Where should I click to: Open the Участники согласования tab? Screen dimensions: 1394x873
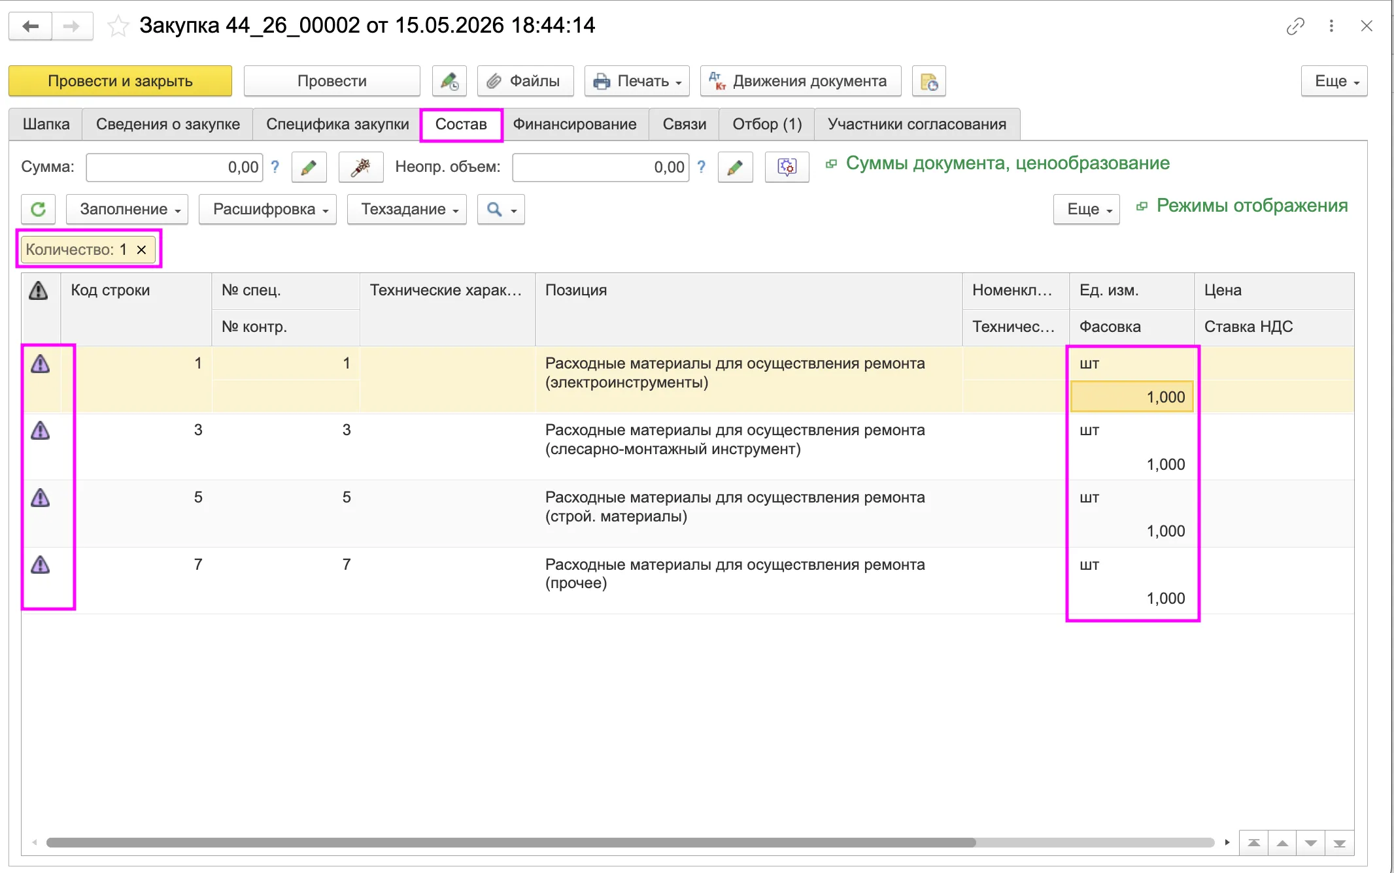(917, 124)
